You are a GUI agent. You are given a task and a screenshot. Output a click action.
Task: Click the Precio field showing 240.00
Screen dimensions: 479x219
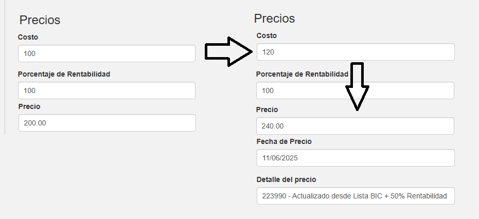(x=355, y=126)
